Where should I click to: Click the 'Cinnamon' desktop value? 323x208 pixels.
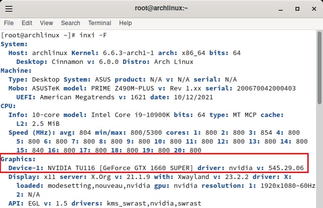(67, 62)
